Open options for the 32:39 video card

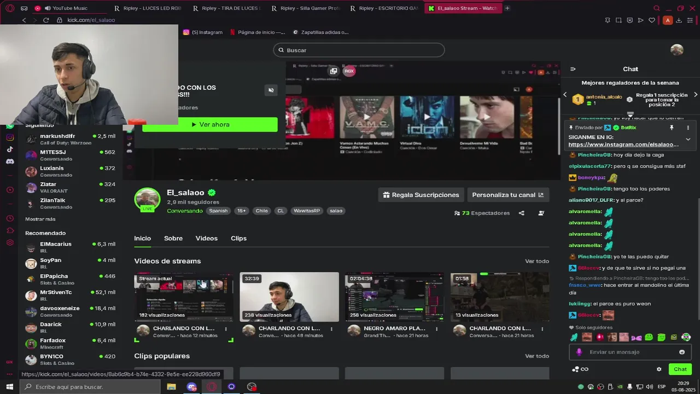click(331, 329)
